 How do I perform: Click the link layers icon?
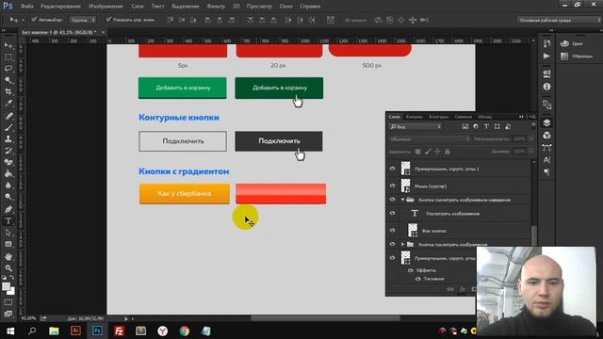pos(450,289)
